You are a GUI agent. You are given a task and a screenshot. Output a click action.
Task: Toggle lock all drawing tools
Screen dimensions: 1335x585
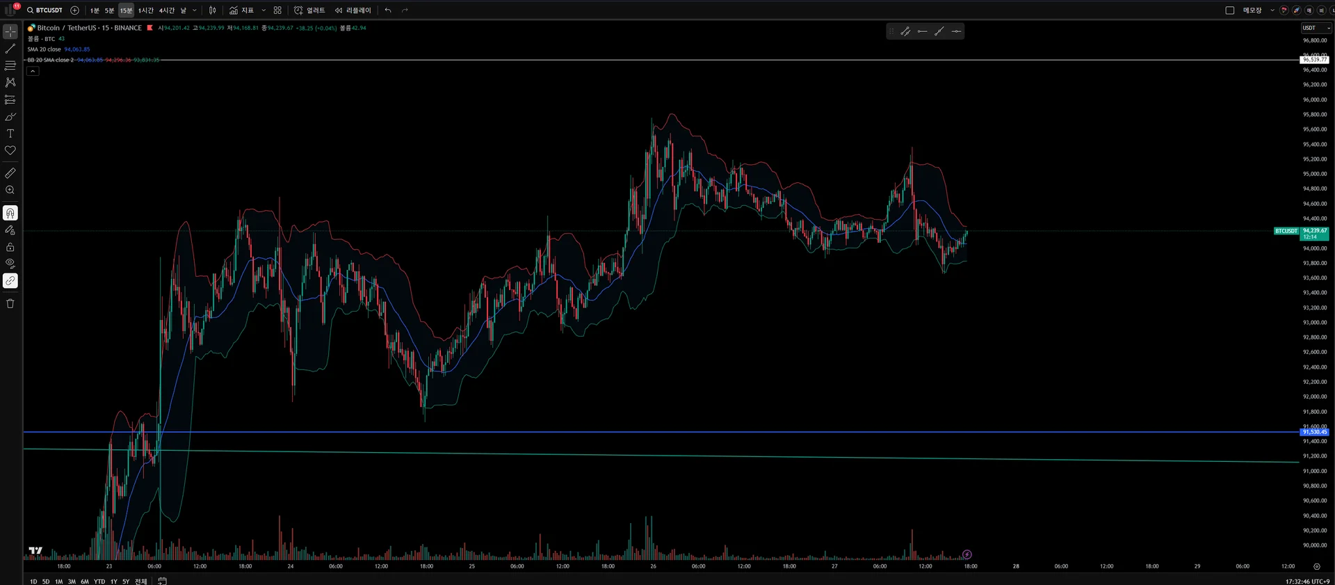point(10,247)
